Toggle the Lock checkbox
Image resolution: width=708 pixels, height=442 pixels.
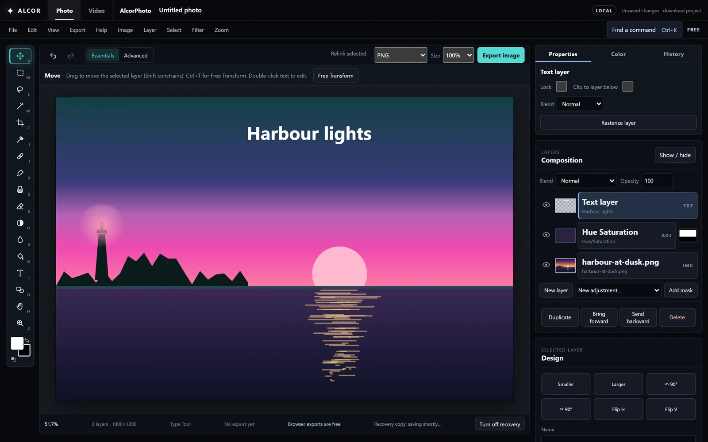[562, 87]
